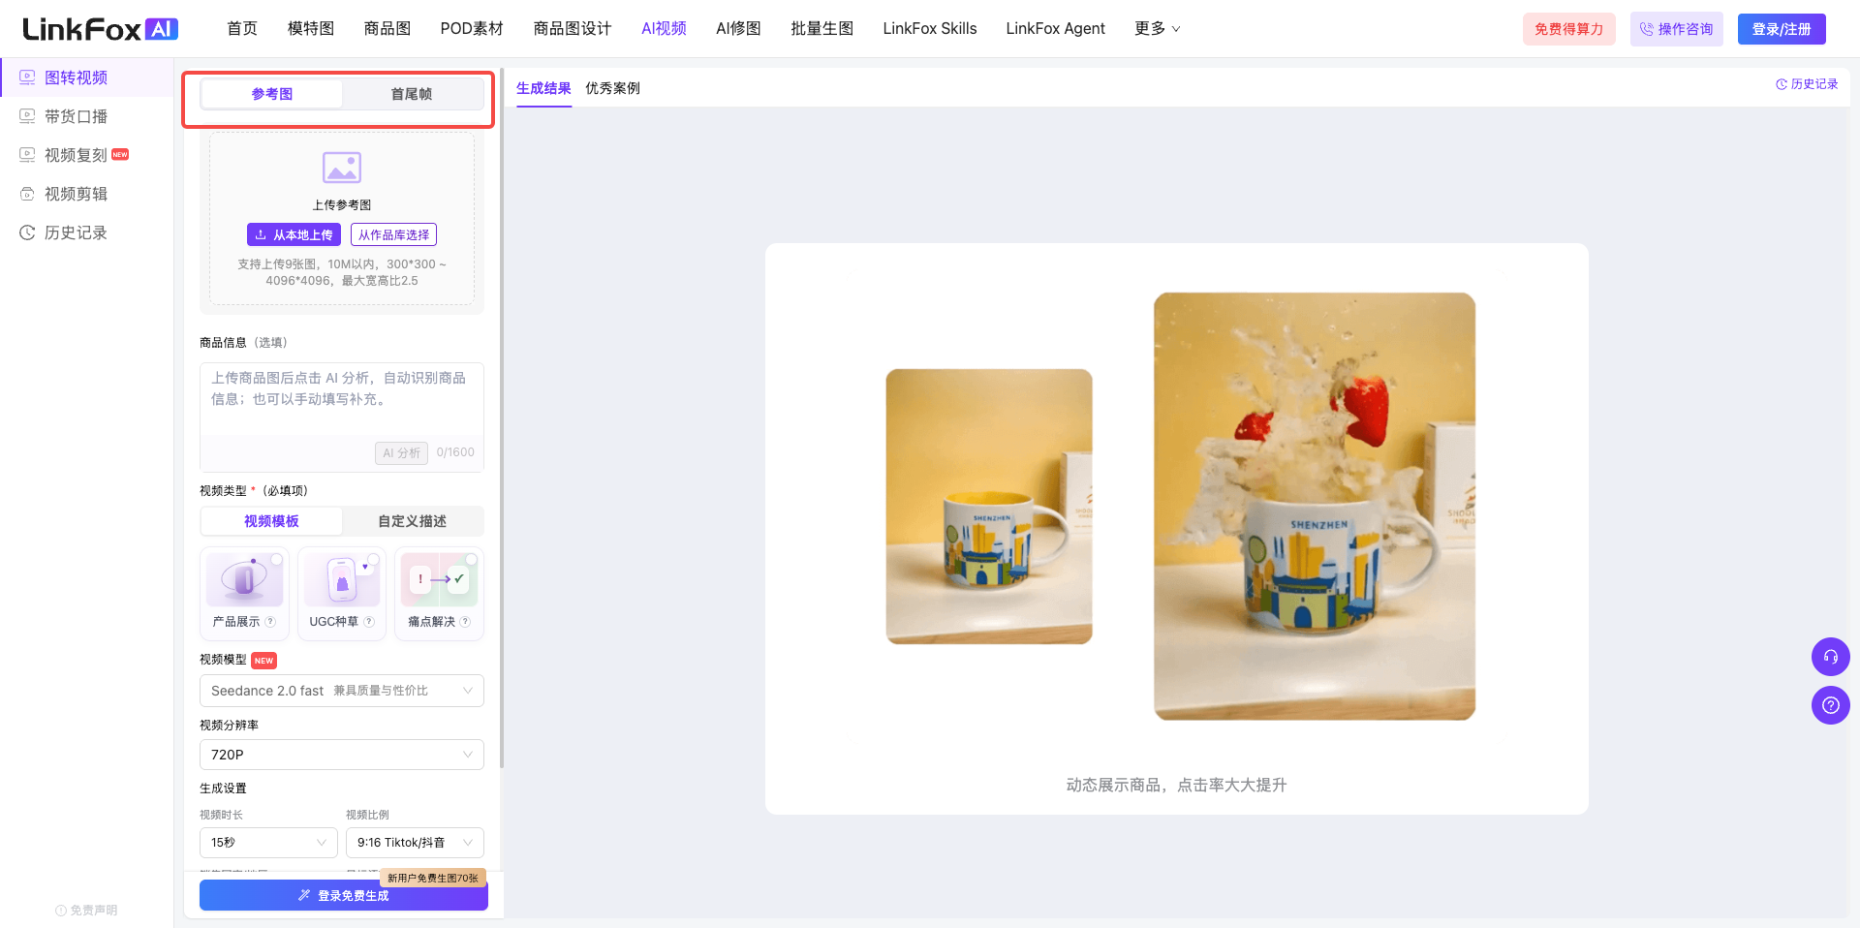Click the 登录免费生成 button

click(344, 896)
